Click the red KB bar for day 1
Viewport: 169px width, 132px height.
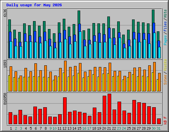(11, 118)
